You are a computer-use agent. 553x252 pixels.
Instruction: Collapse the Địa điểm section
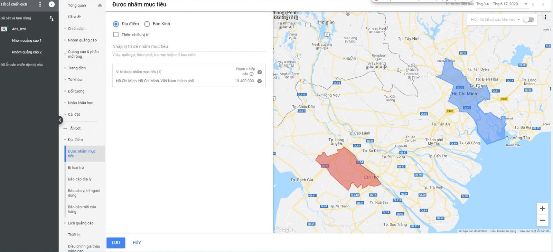[x=65, y=140]
